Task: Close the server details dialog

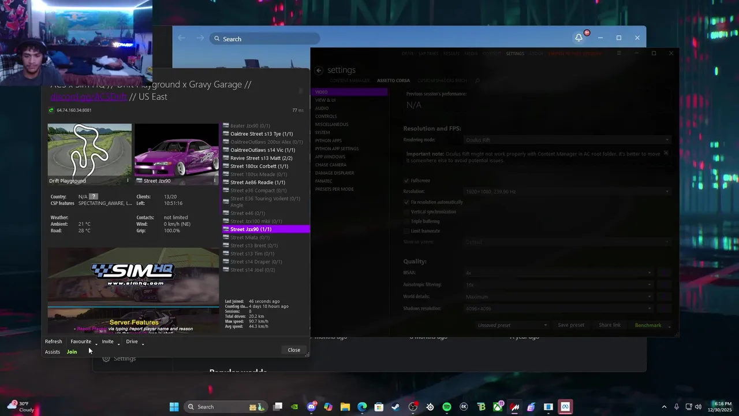Action: pos(294,350)
